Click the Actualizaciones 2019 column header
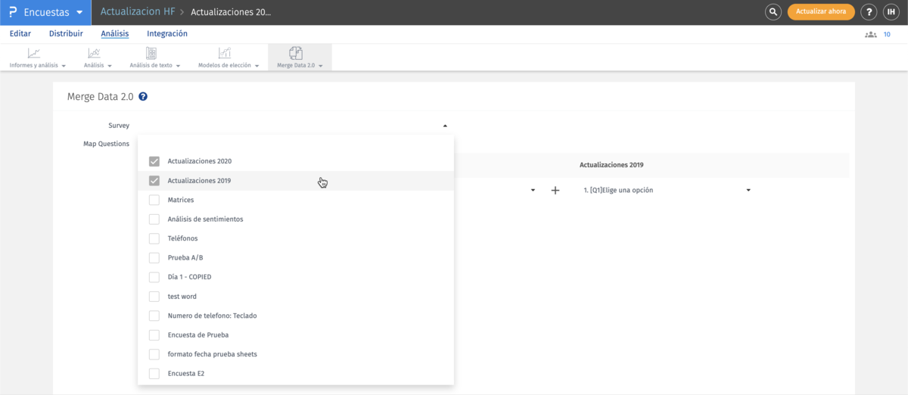The height and width of the screenshot is (395, 908). coord(611,165)
